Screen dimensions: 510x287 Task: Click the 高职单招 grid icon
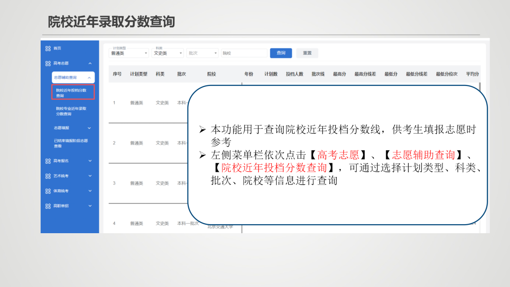click(48, 206)
